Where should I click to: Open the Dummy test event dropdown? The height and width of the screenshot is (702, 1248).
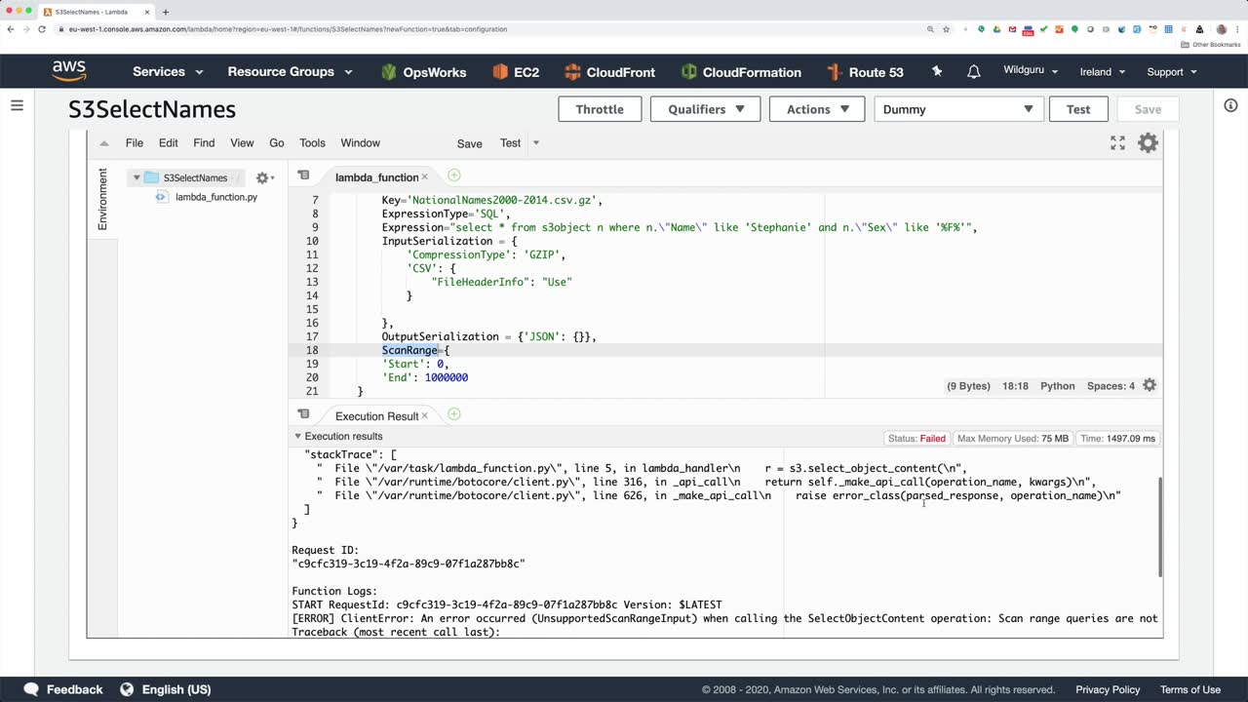(958, 109)
